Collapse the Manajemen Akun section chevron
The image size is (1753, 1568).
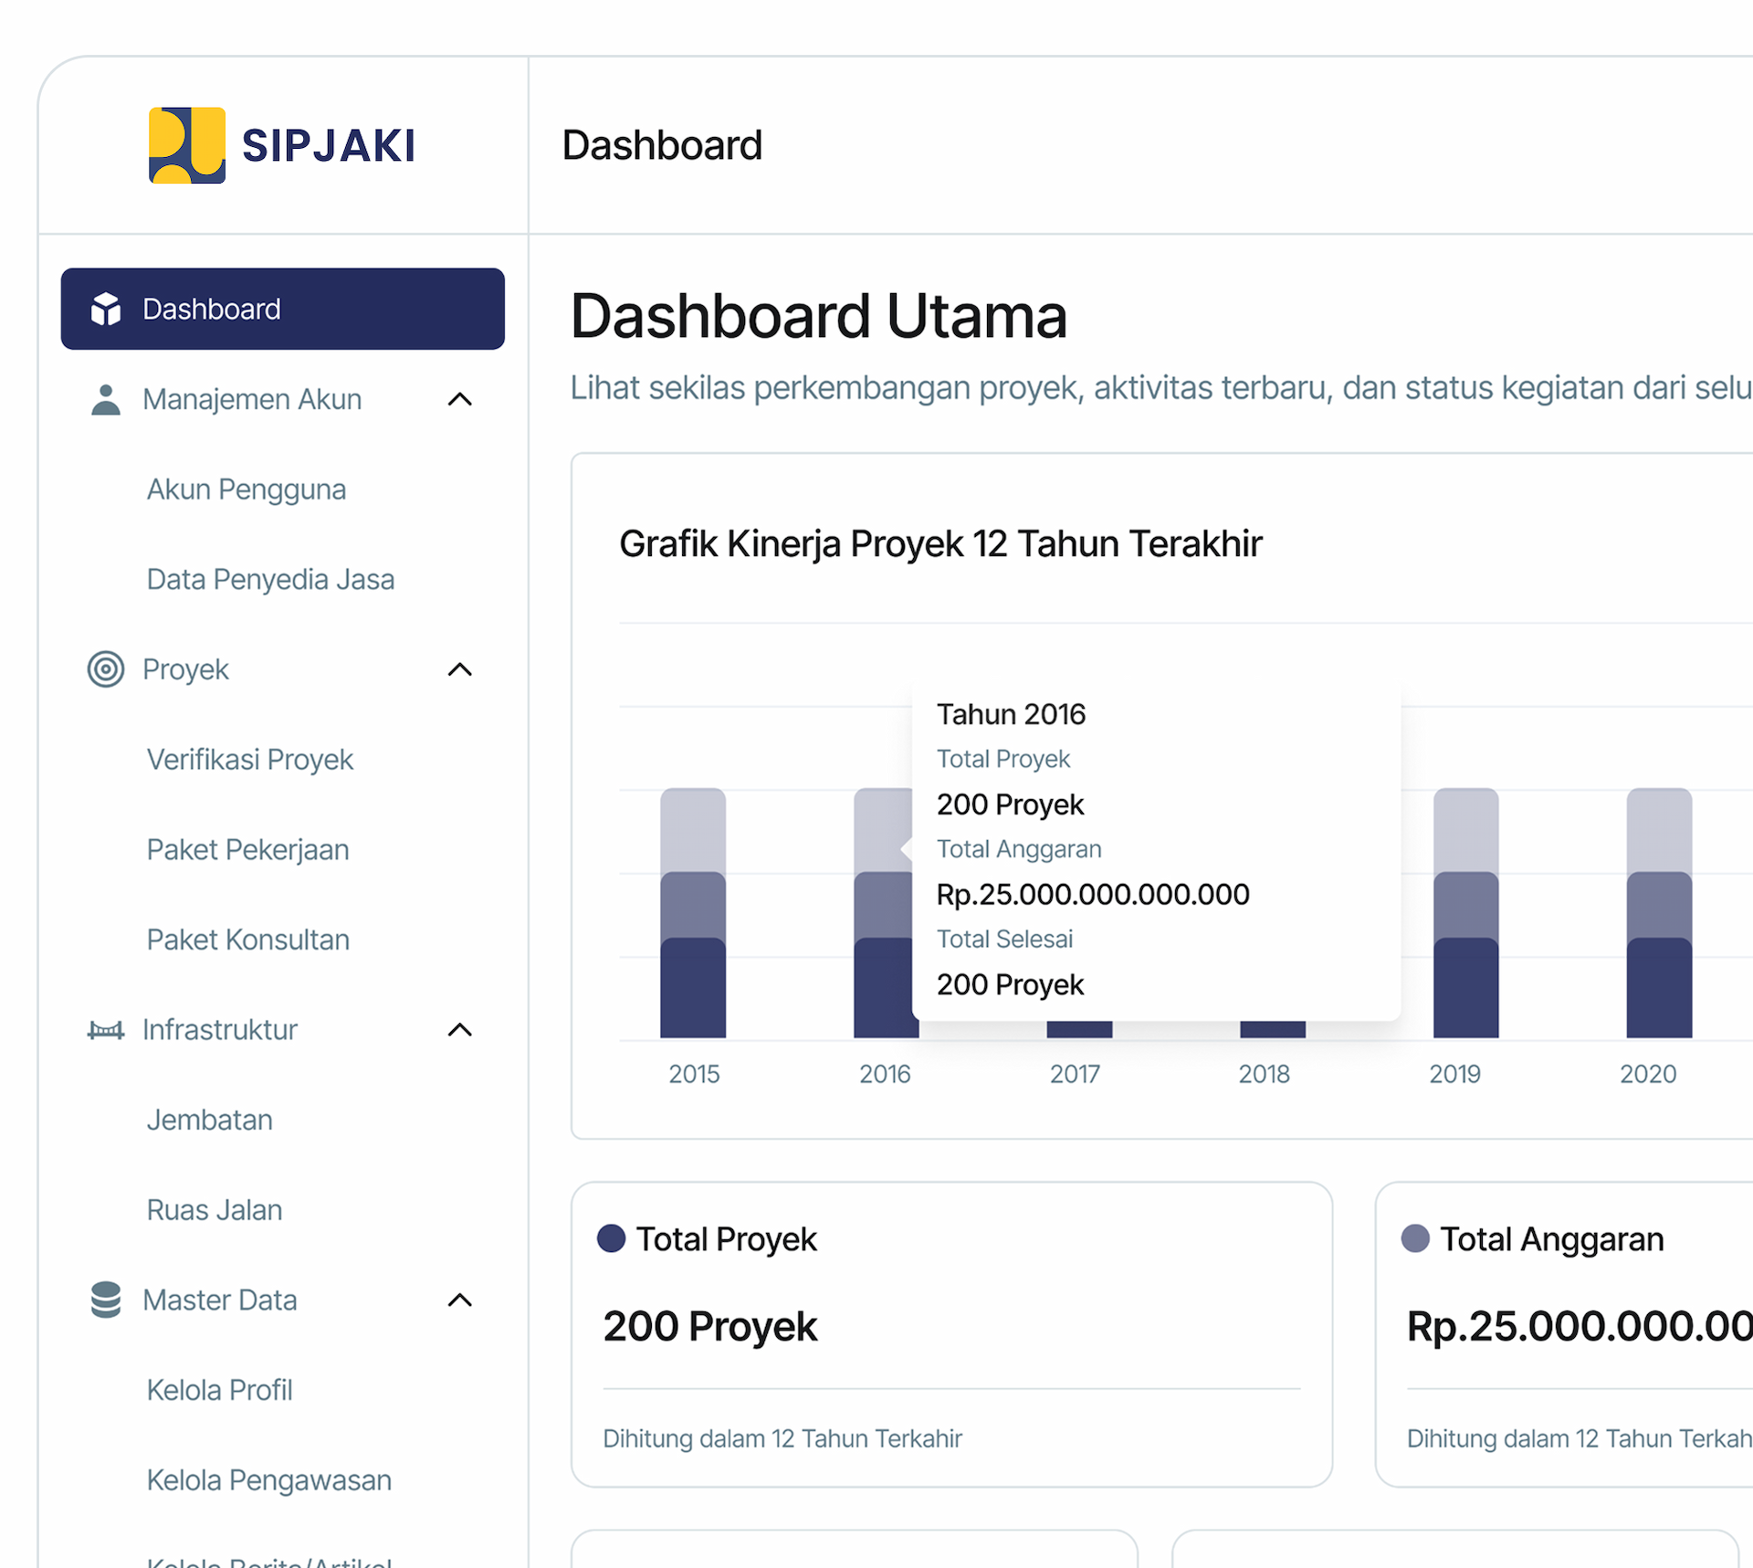460,399
